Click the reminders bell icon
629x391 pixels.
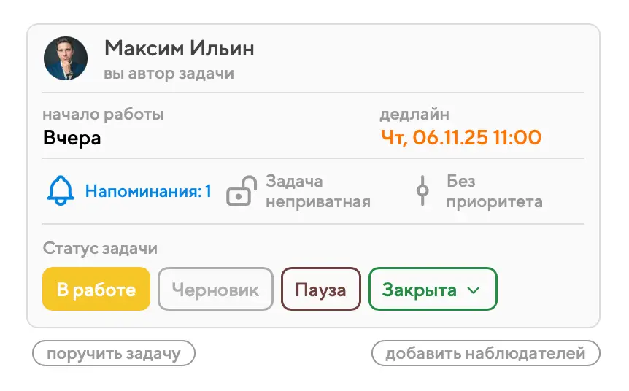pyautogui.click(x=61, y=191)
